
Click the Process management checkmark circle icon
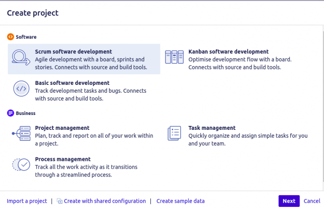(x=21, y=164)
